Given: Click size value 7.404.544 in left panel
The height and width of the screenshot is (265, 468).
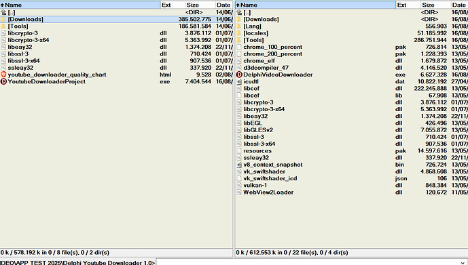Looking at the screenshot, I should pyautogui.click(x=198, y=81).
